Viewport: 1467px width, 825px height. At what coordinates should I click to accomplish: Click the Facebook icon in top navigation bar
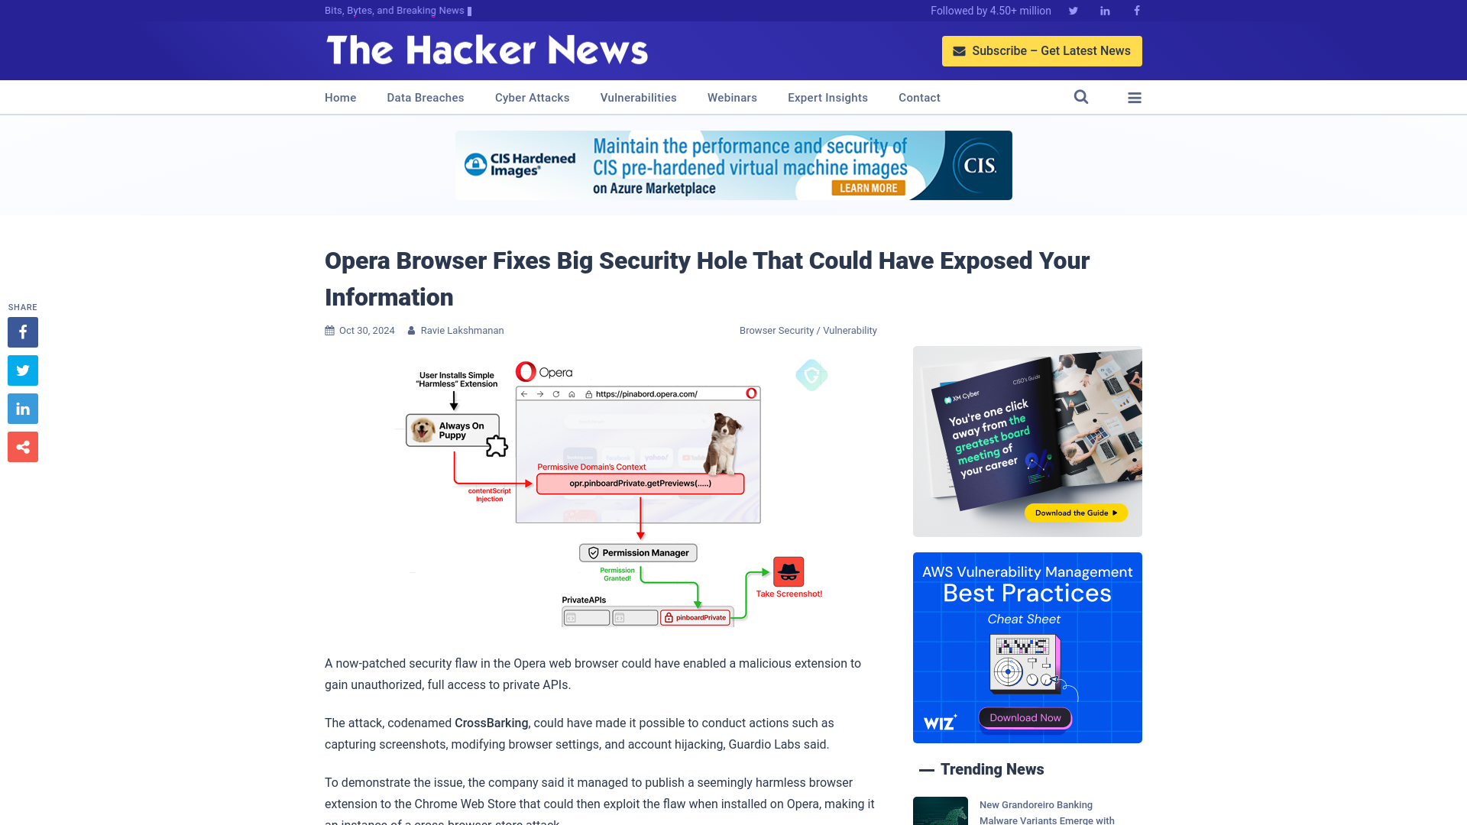1135,10
